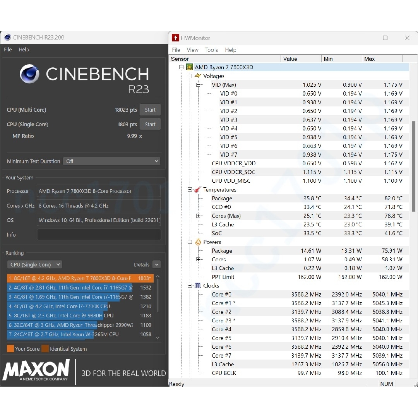The width and height of the screenshot is (418, 418).
Task: Click the HWMonitor vertical scrollbar thumb
Action: click(x=414, y=166)
